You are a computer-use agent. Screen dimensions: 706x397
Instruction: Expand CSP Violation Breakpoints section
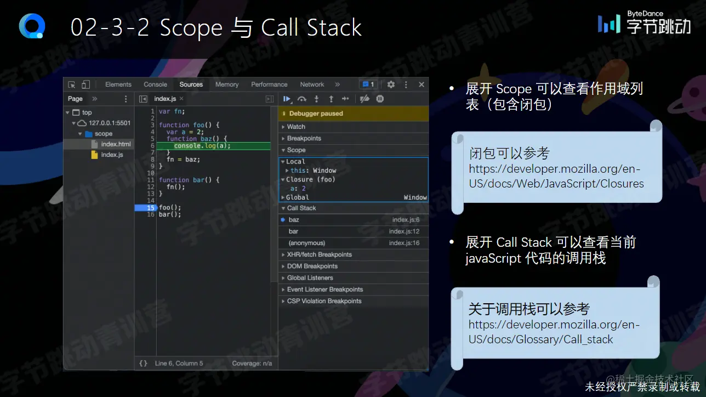coord(353,301)
